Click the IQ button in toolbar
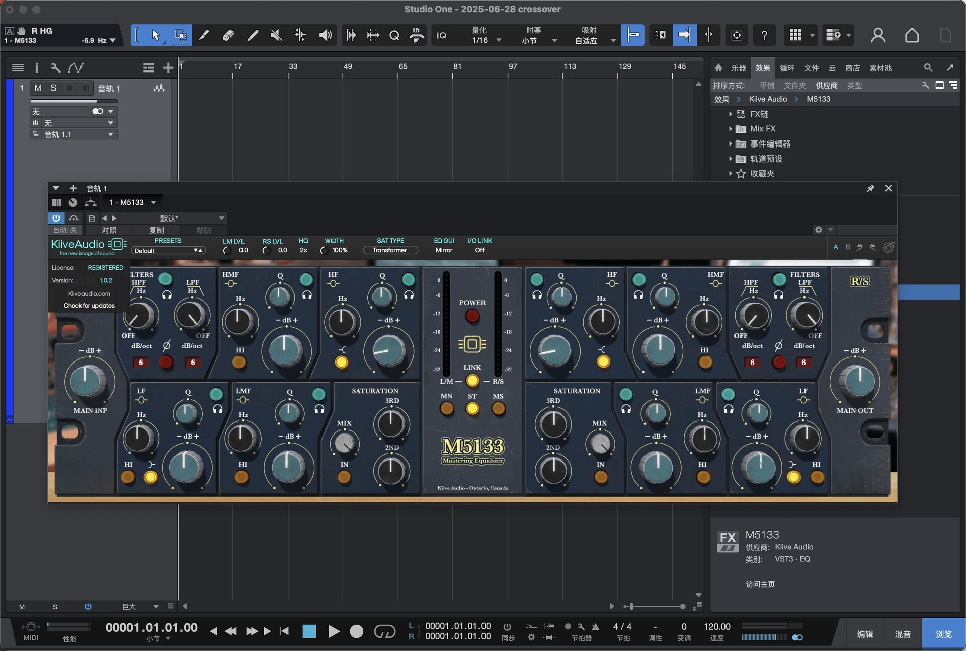 point(441,35)
